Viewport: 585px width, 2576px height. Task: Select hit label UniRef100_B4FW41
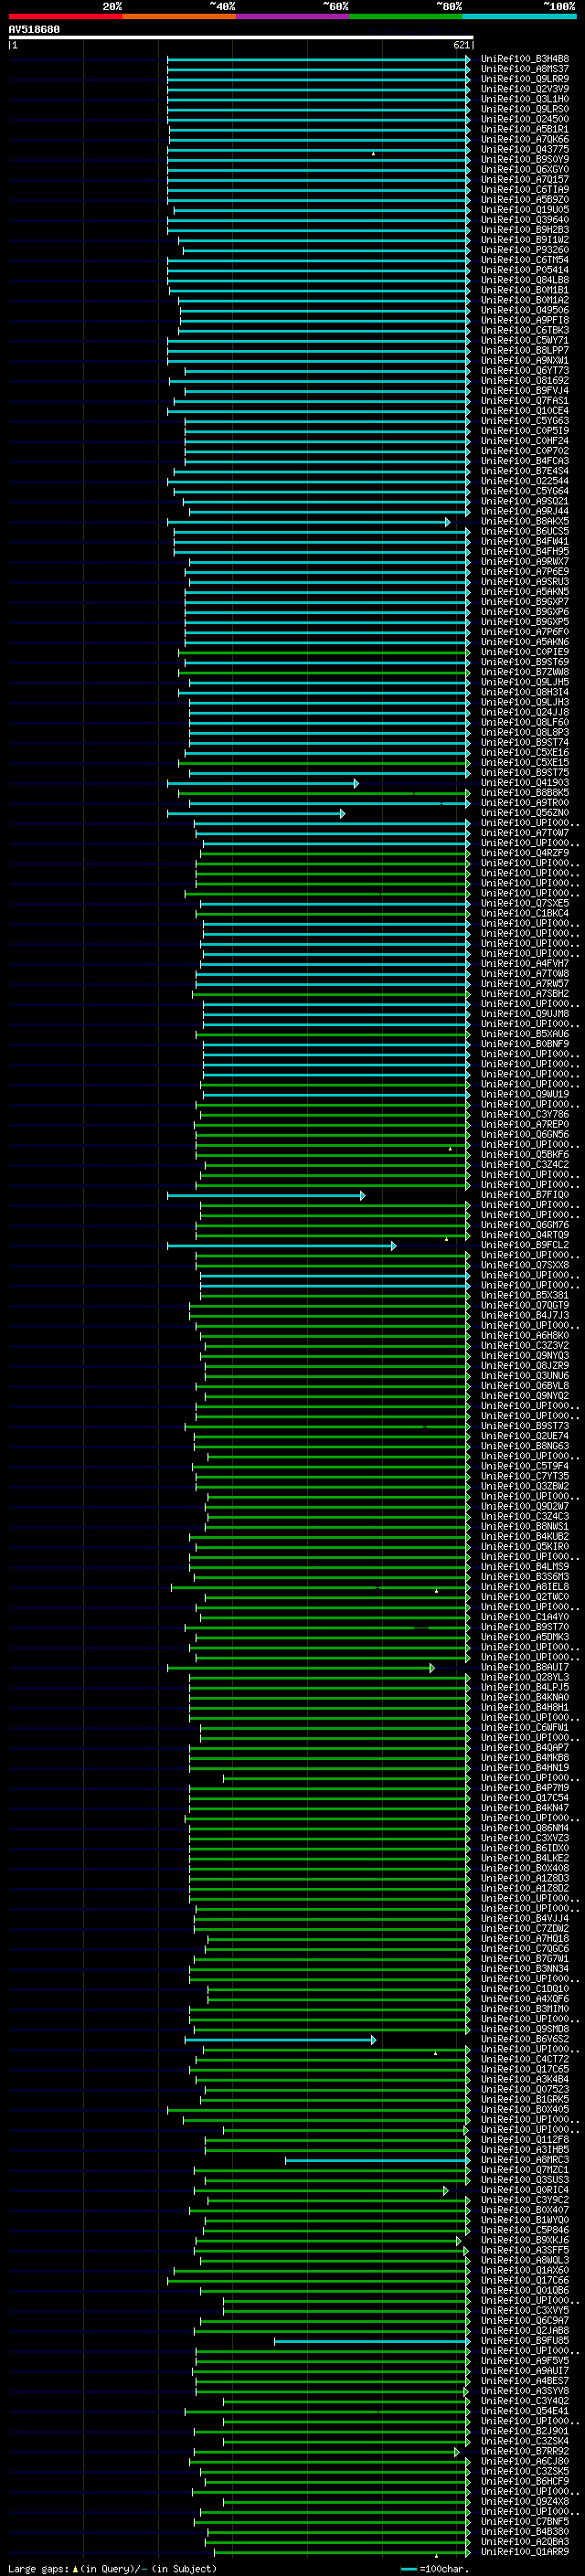525,541
